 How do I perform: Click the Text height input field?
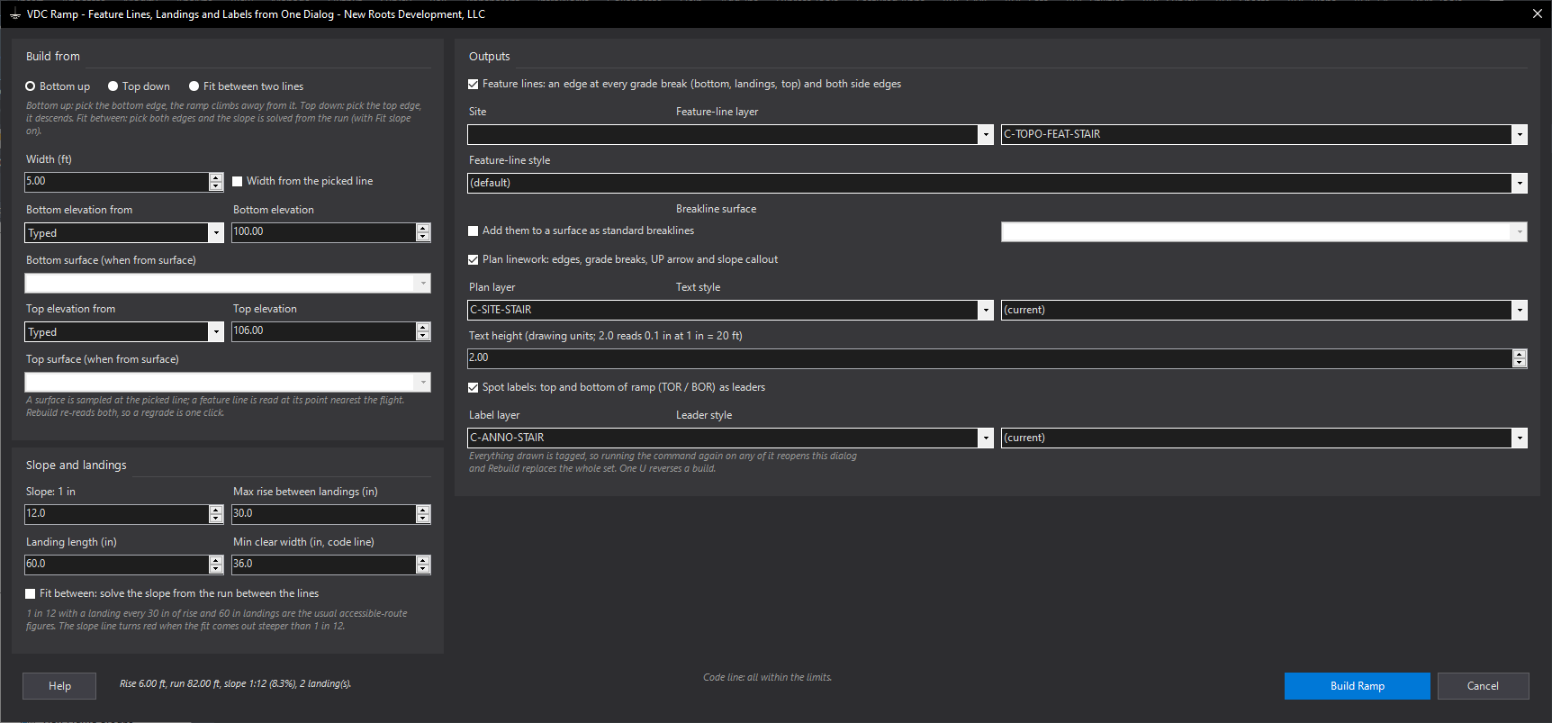[990, 358]
